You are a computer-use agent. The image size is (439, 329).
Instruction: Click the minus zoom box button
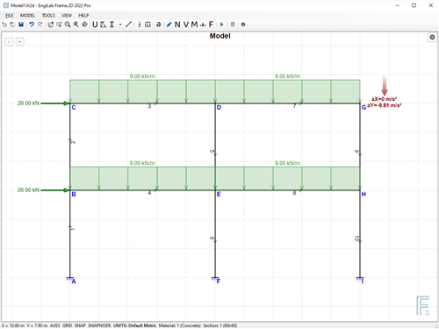point(9,42)
